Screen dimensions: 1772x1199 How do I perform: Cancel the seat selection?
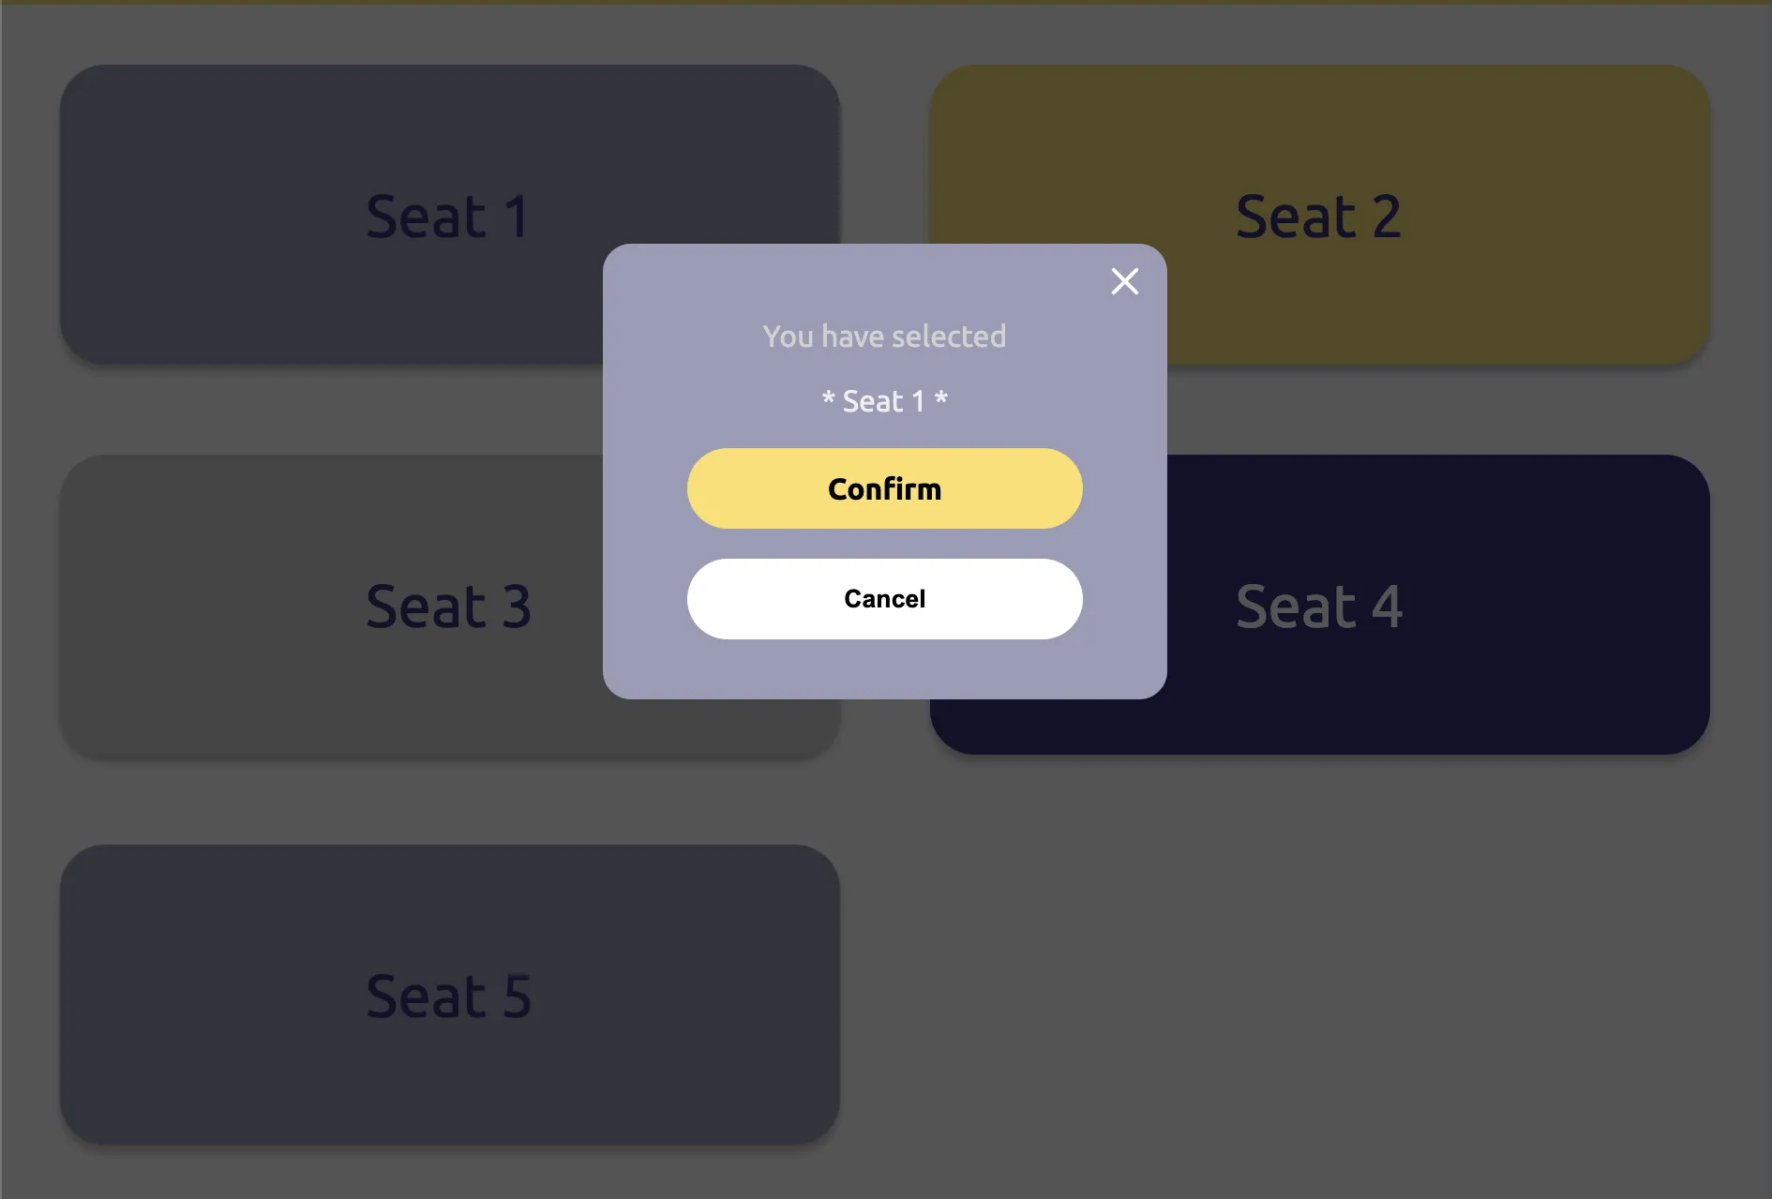pyautogui.click(x=884, y=599)
